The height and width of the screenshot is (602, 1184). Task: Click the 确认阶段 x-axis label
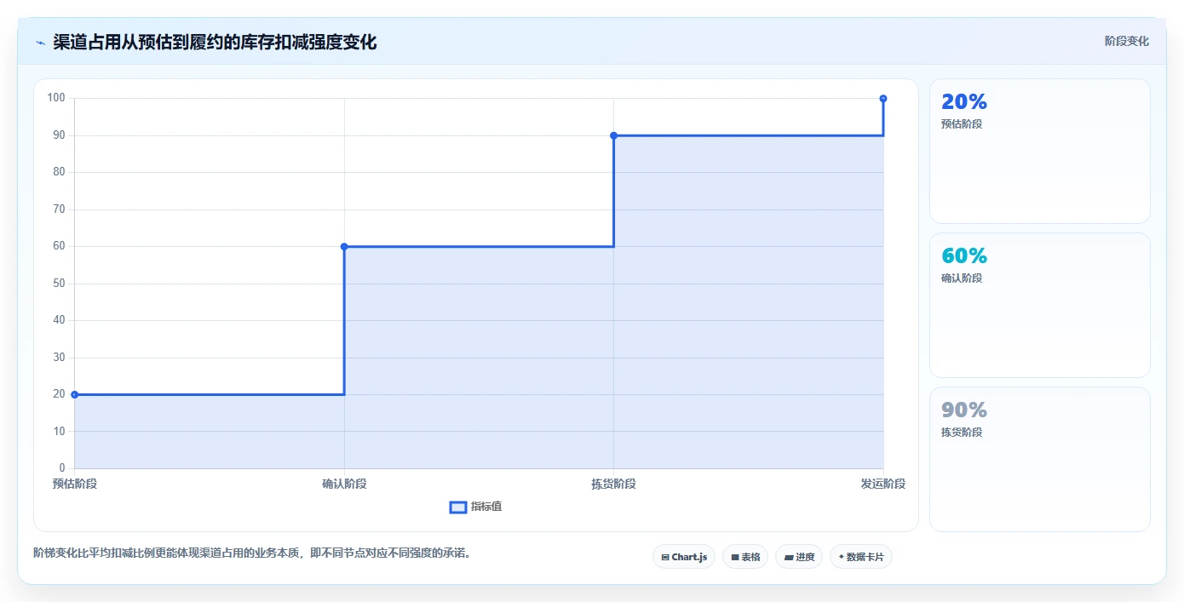click(x=344, y=484)
